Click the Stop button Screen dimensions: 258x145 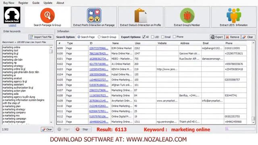[x=83, y=129]
